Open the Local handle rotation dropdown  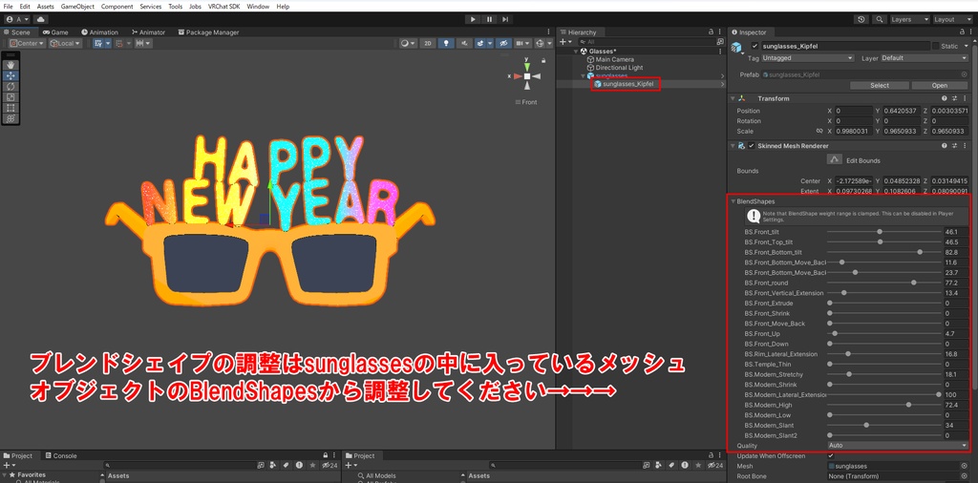point(66,43)
